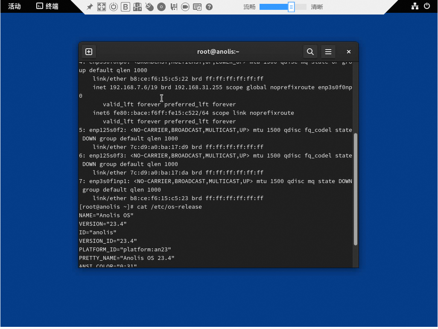The height and width of the screenshot is (329, 438).
Task: Click the power control icon in KVM toolbar
Action: pyautogui.click(x=114, y=7)
